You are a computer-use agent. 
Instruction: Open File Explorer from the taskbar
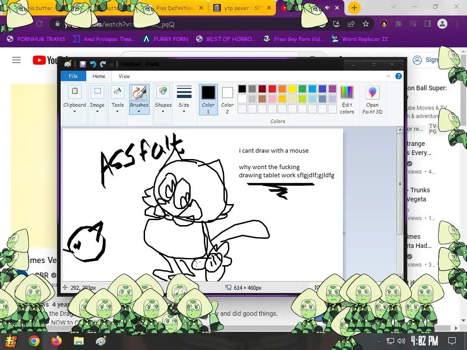[78, 341]
